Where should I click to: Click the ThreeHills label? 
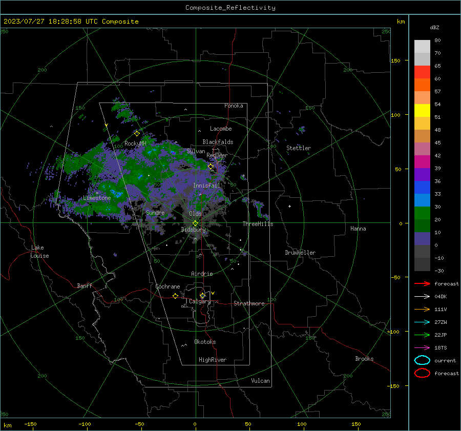pyautogui.click(x=258, y=224)
